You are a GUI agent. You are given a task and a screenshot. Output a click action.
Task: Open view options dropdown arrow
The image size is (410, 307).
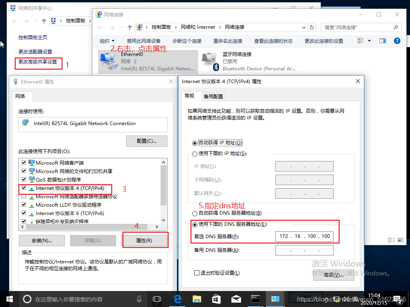click(369, 41)
